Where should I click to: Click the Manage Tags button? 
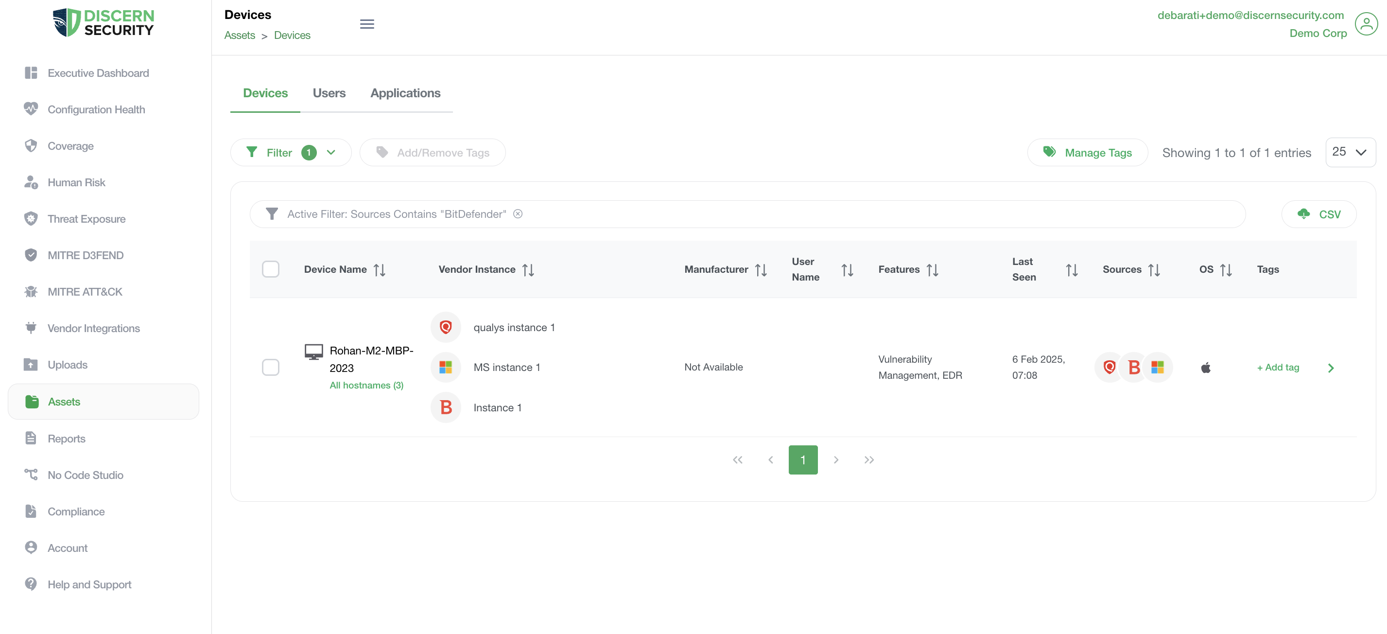[x=1088, y=153]
